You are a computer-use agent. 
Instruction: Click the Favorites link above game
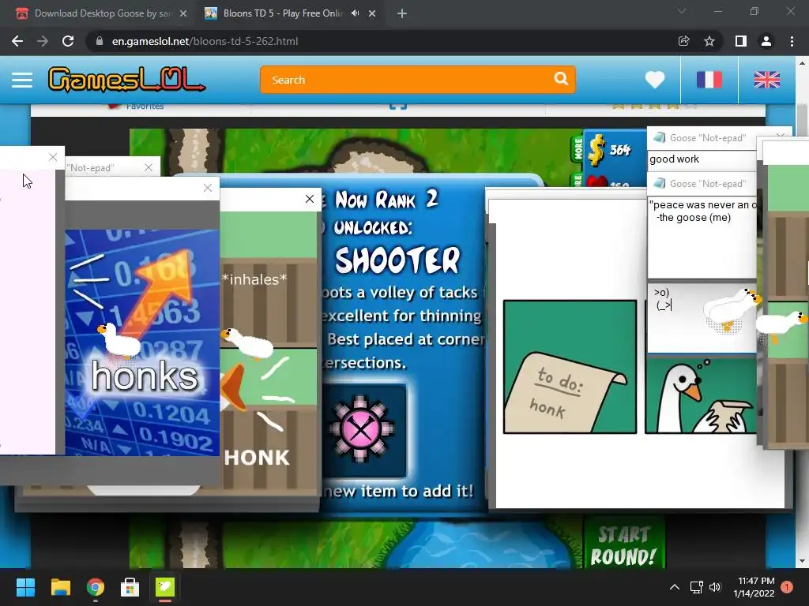point(145,107)
